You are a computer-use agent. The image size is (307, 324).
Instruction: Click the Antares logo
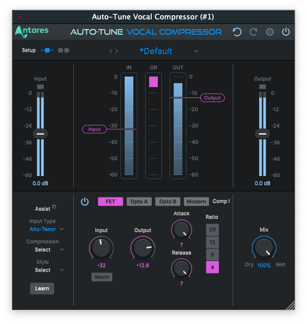[32, 32]
